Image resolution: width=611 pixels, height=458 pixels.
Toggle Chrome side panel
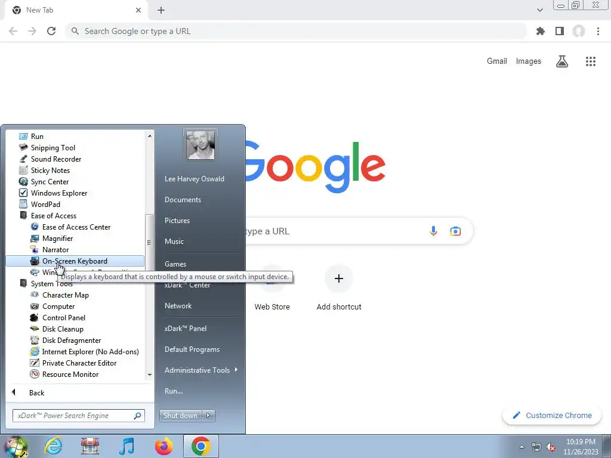point(560,31)
